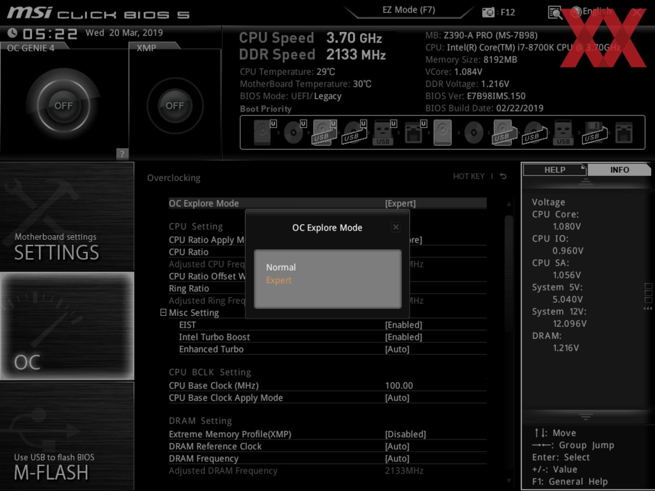Open DRAM Frequency [Auto] value

coord(397,458)
